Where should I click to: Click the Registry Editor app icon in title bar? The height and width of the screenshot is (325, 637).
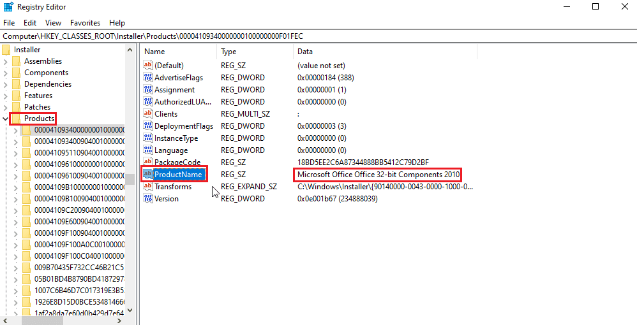(8, 7)
